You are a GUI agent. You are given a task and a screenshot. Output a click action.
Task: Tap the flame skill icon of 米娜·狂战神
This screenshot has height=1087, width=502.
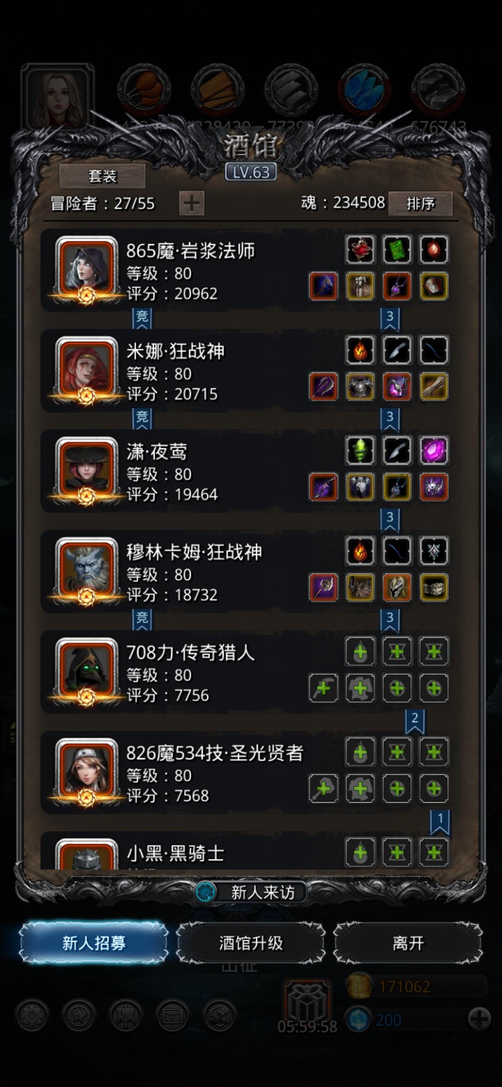point(360,350)
